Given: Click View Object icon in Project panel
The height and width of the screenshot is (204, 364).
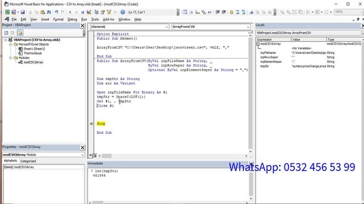Looking at the screenshot, I should click(x=13, y=33).
